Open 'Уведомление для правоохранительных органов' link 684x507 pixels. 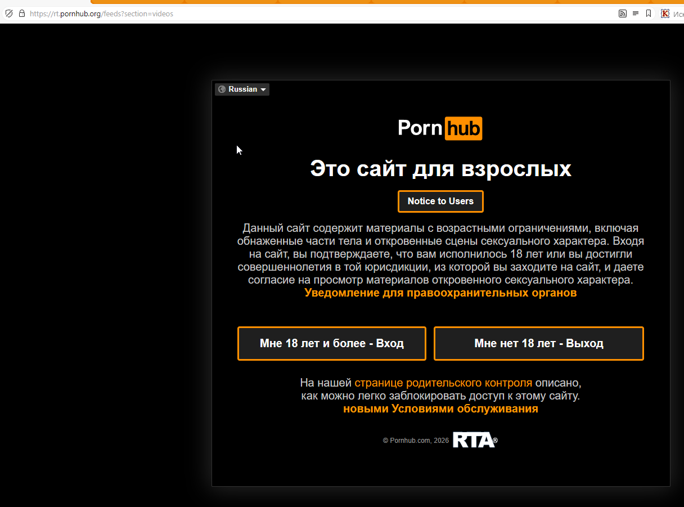point(440,293)
